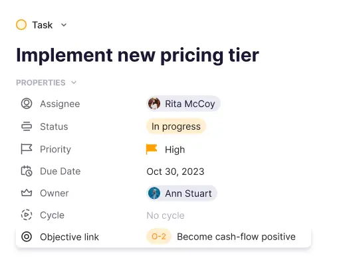The height and width of the screenshot is (264, 343).
Task: Click the Priority flag outline icon
Action: (27, 149)
